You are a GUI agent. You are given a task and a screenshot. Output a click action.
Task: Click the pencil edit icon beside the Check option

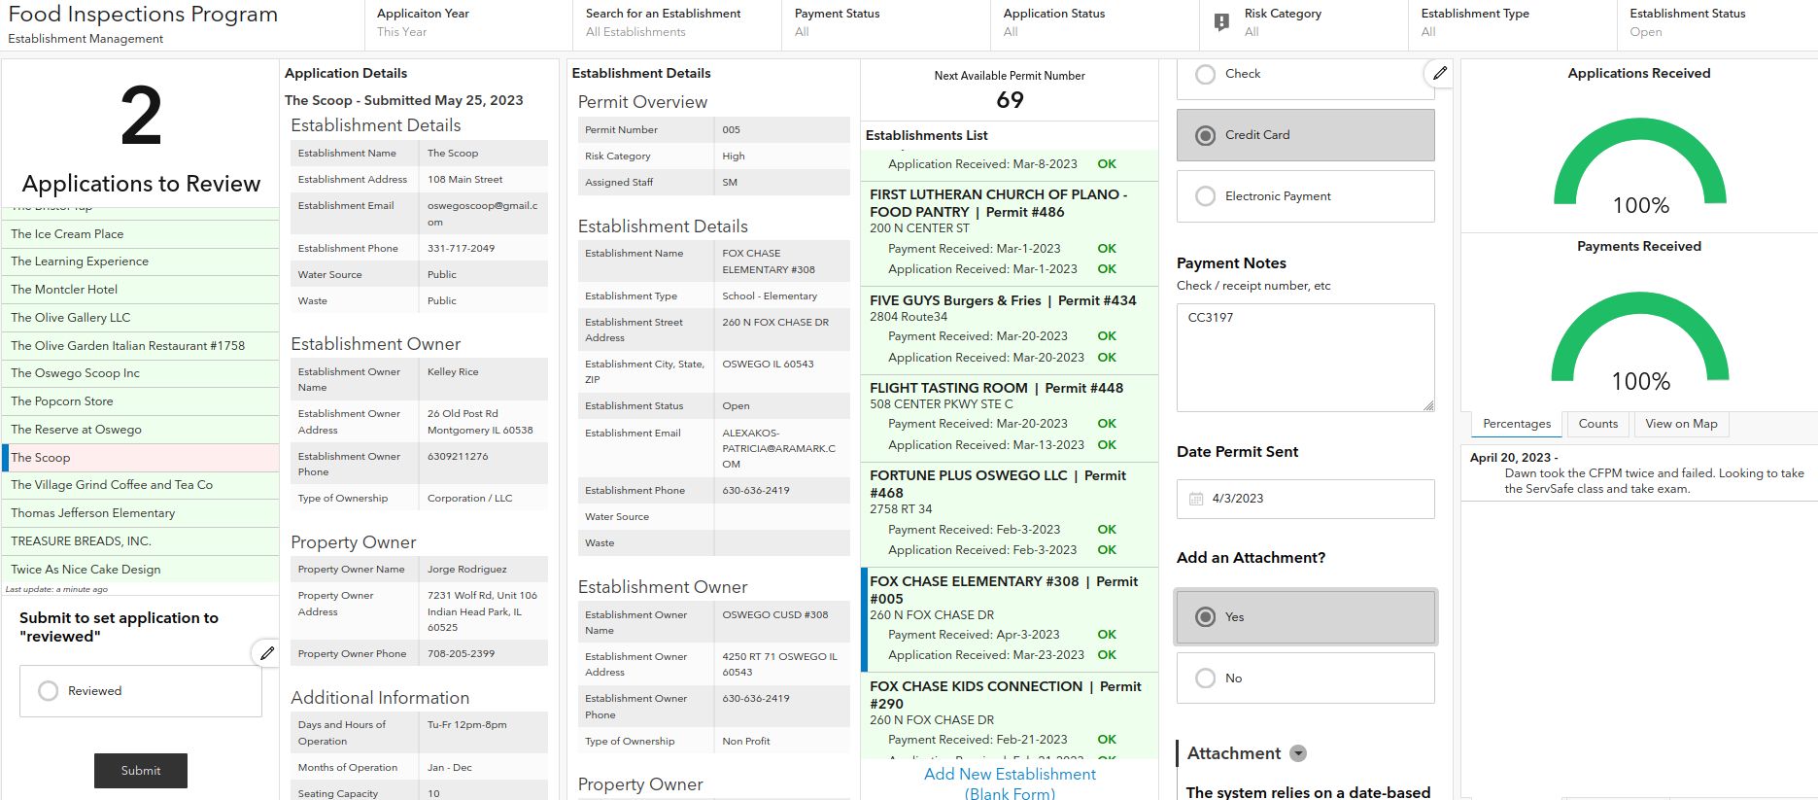[1439, 73]
